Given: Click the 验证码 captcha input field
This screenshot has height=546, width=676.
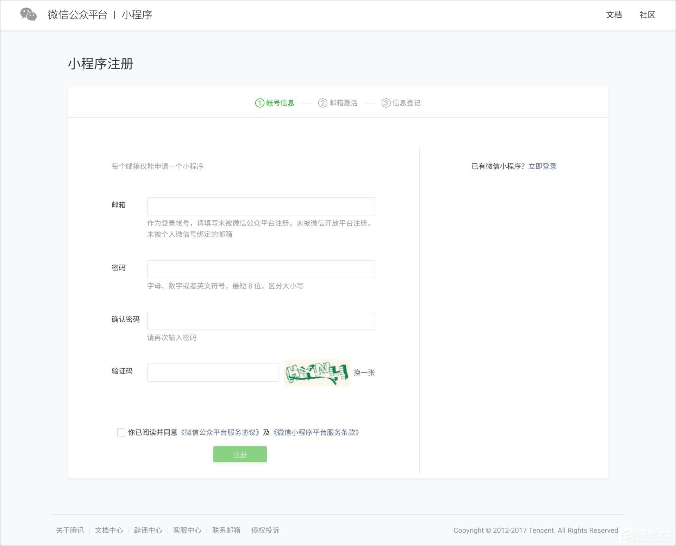Looking at the screenshot, I should (213, 372).
